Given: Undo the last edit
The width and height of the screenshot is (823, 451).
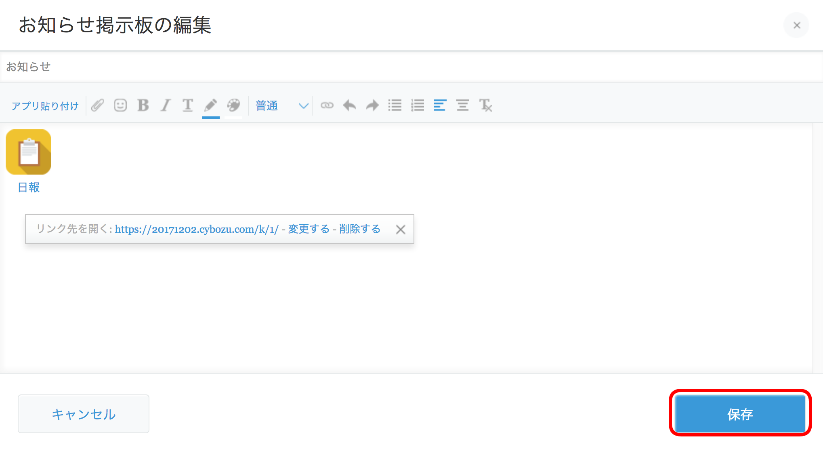Looking at the screenshot, I should (x=350, y=105).
